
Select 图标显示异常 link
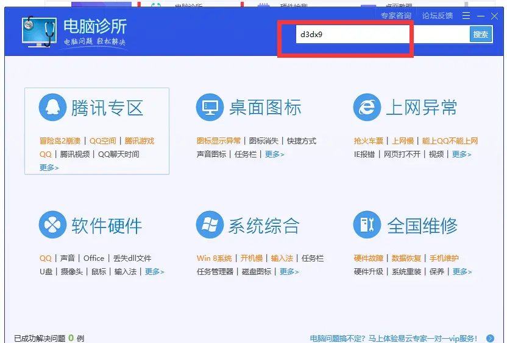pyautogui.click(x=219, y=141)
